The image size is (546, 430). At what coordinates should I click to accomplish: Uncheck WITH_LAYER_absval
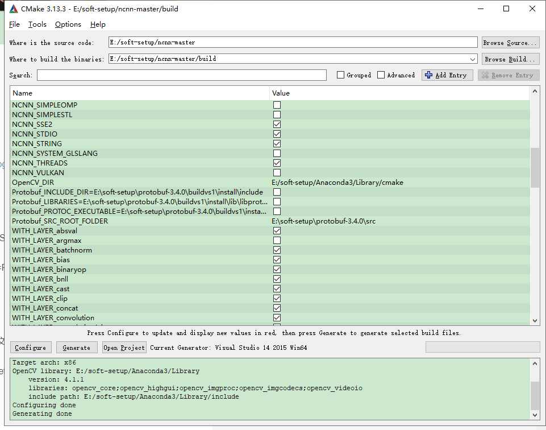coord(277,231)
